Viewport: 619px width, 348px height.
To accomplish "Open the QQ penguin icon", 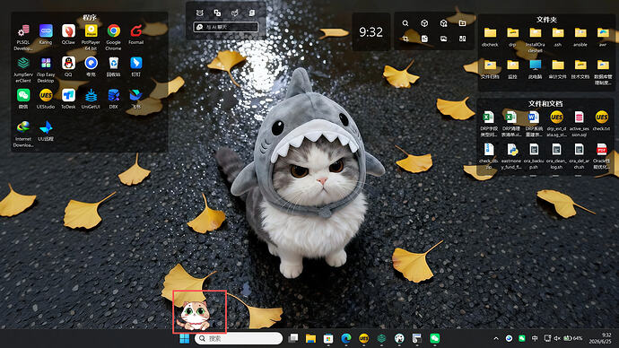I will click(x=68, y=66).
